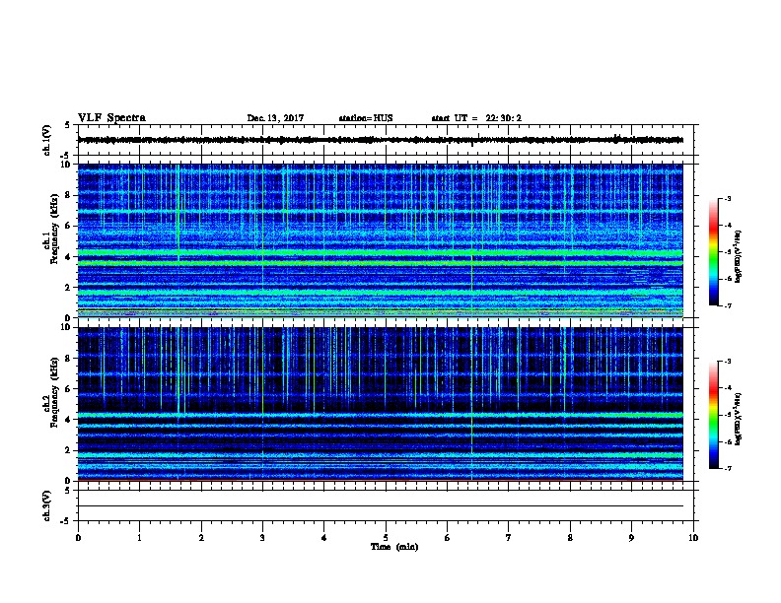Click the "Time (min)" axis label
This screenshot has height=603, width=781.
click(x=394, y=547)
